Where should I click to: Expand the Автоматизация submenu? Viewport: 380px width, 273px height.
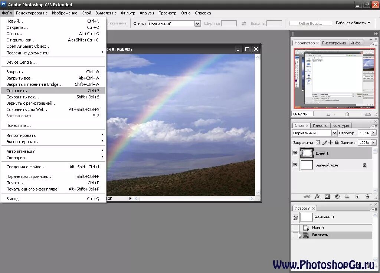[102, 150]
